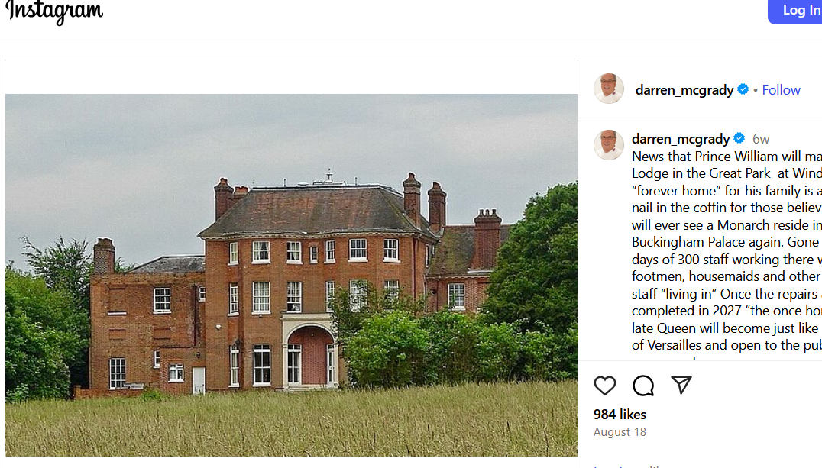Image resolution: width=822 pixels, height=468 pixels.
Task: Click the Instagram wordmark logo
Action: (54, 11)
